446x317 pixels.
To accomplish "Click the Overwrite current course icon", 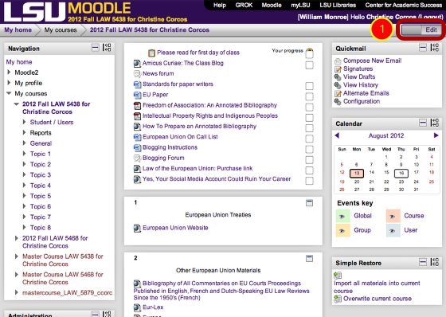I will click(338, 299).
